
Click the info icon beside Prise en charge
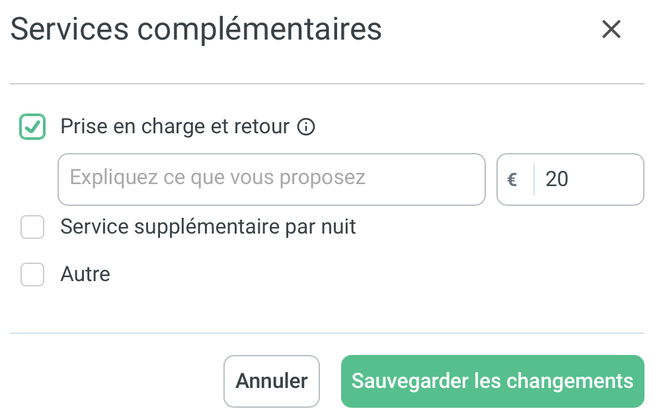click(x=306, y=127)
